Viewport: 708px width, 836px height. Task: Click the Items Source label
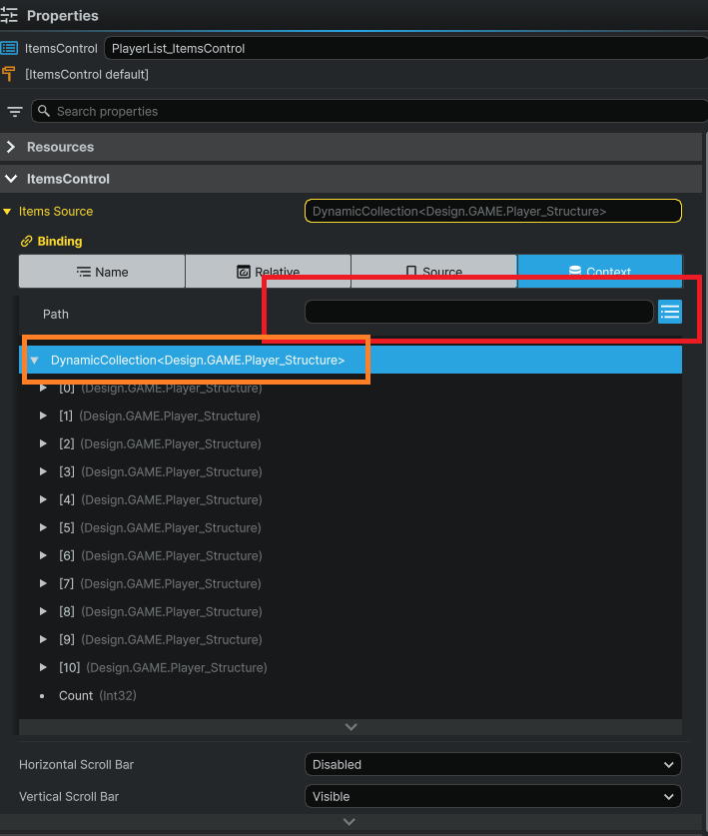tap(56, 212)
